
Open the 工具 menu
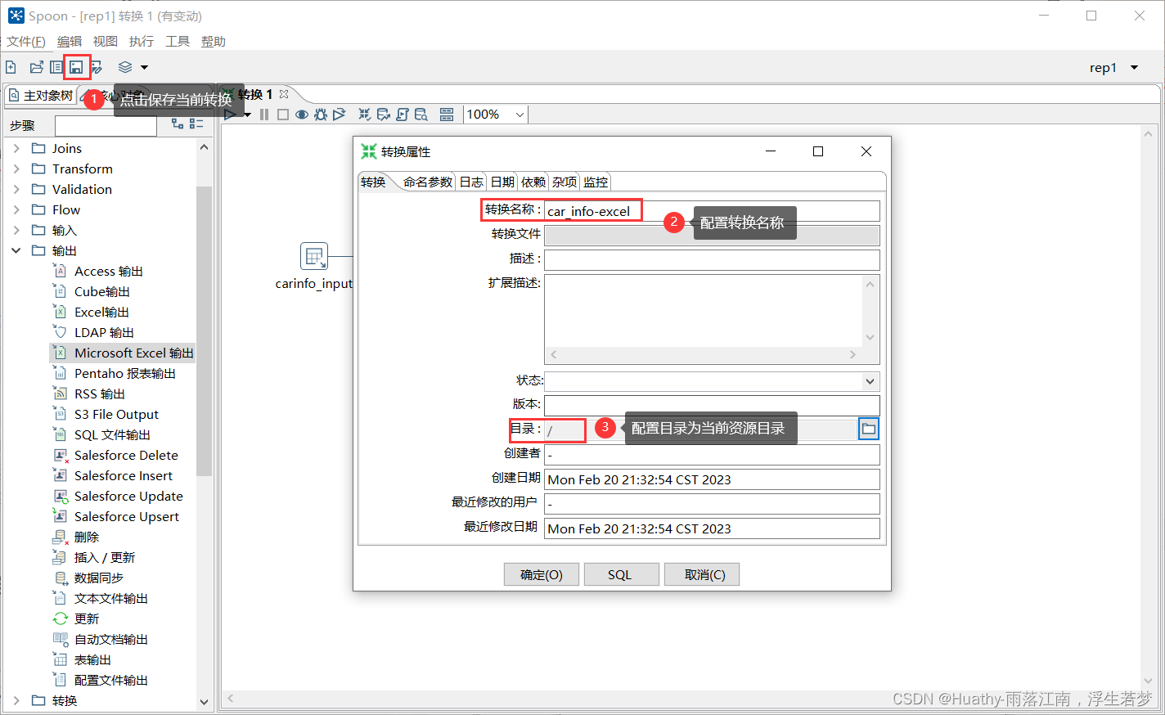pos(178,41)
